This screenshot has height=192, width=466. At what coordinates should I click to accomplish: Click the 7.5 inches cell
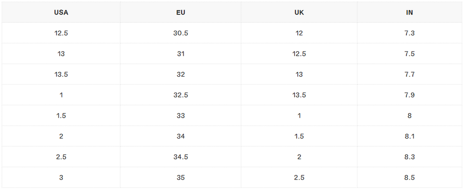pyautogui.click(x=410, y=54)
